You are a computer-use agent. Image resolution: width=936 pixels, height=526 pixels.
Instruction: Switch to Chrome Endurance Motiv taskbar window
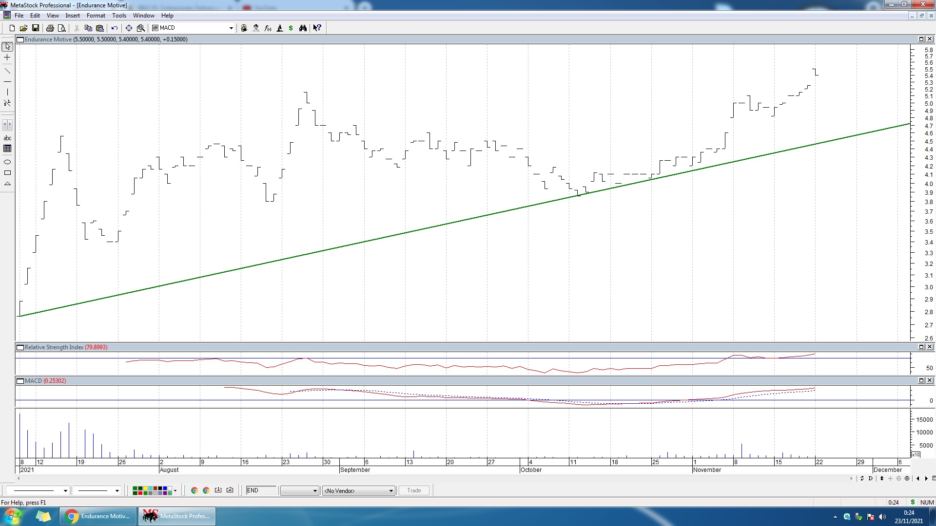pos(97,516)
